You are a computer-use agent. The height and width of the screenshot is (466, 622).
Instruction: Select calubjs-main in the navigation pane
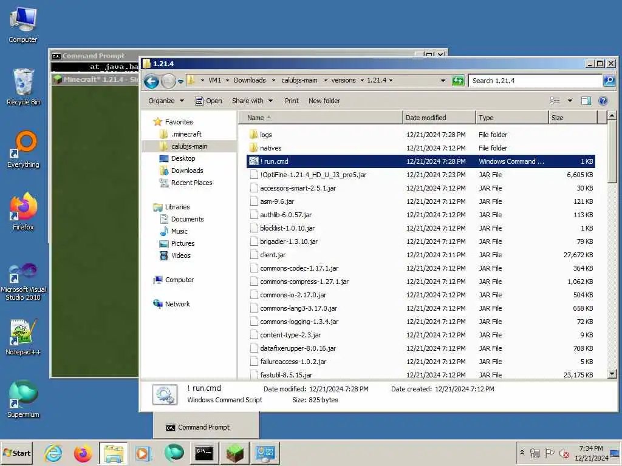click(190, 147)
